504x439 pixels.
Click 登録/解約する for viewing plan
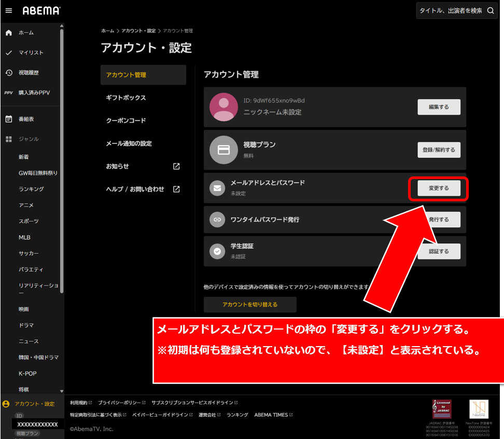[439, 149]
